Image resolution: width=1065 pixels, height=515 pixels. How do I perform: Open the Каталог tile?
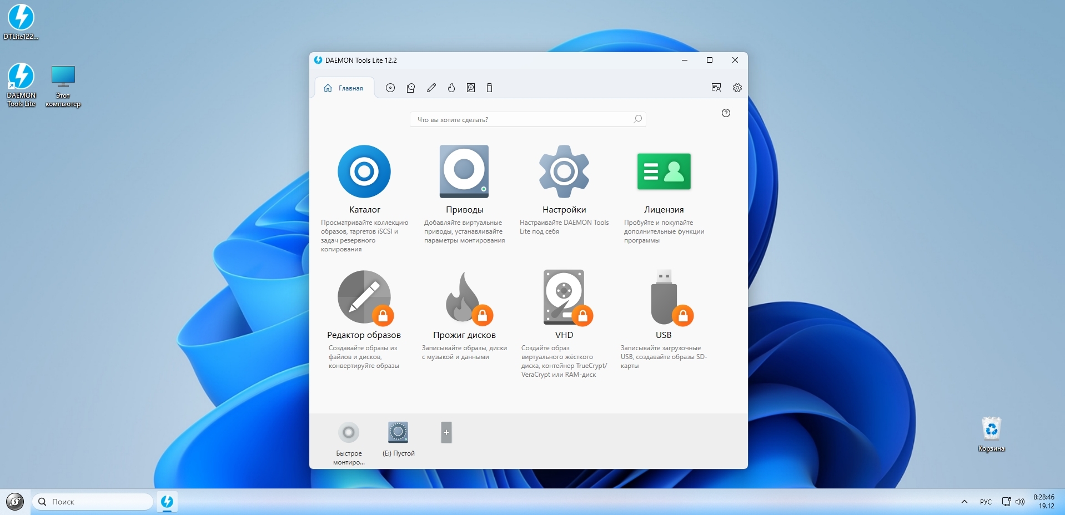click(x=364, y=171)
